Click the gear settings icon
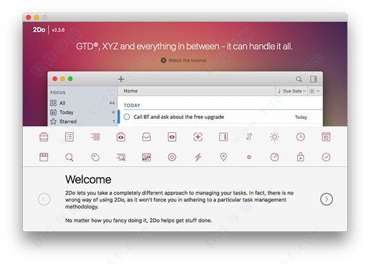This screenshot has width=370, height=264. [x=172, y=157]
